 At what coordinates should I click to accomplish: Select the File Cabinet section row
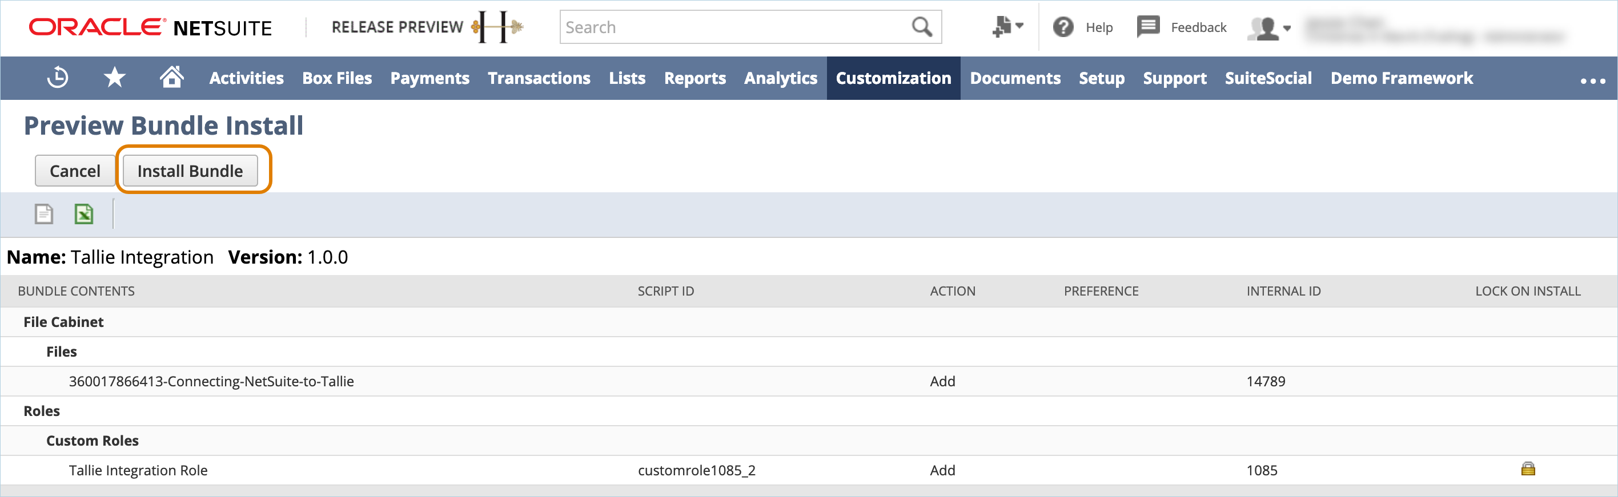(809, 322)
